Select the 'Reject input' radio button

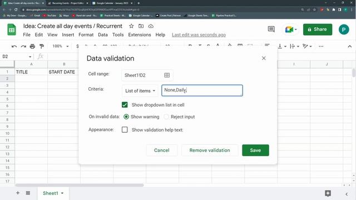(166, 117)
